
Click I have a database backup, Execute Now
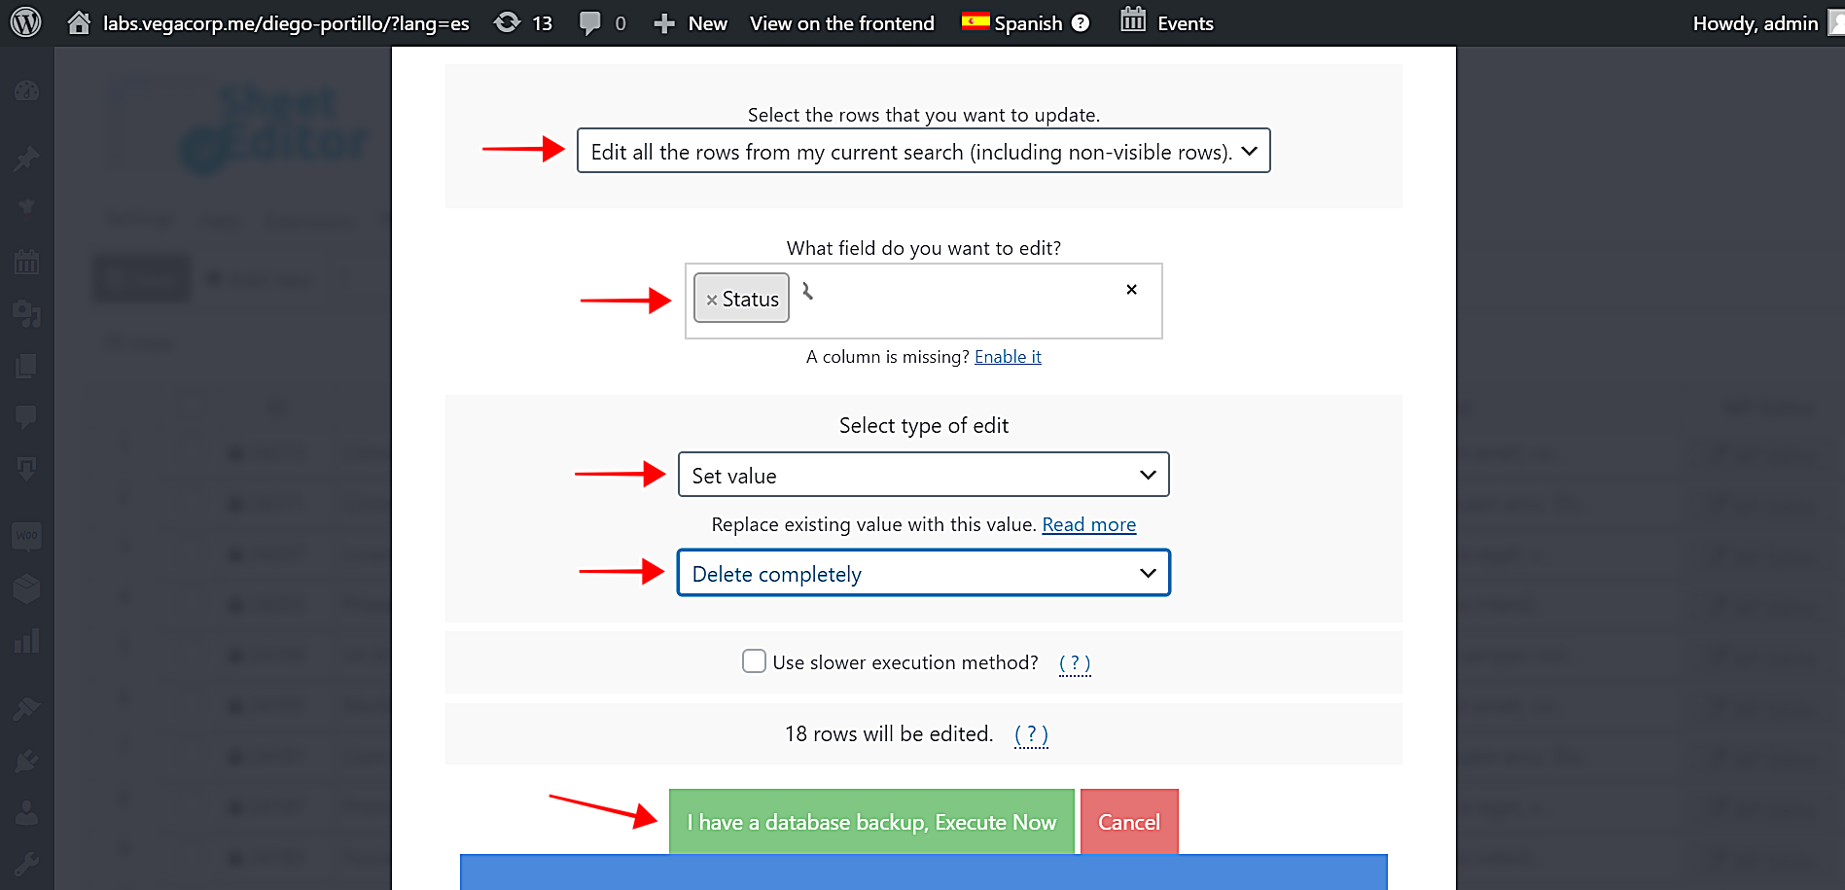[x=871, y=822]
